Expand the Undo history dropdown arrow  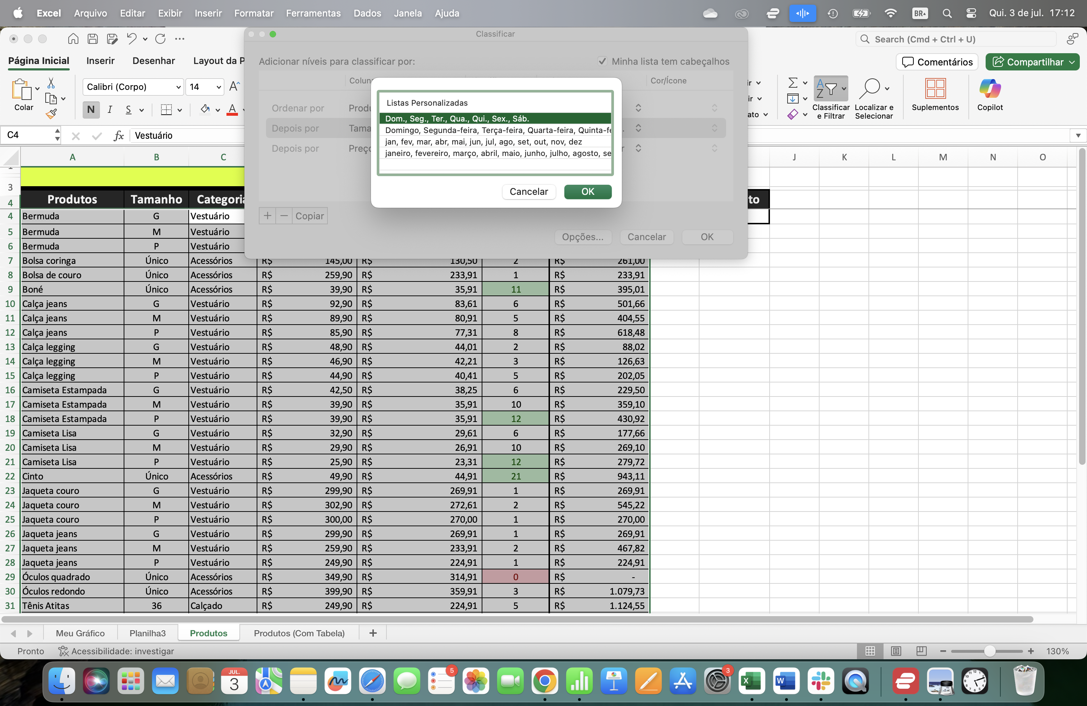point(145,39)
